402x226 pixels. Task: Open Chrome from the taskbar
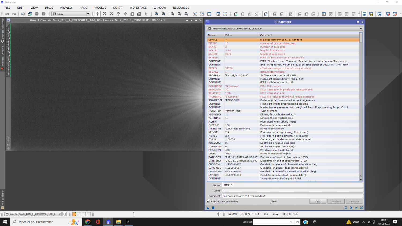(x=88, y=222)
